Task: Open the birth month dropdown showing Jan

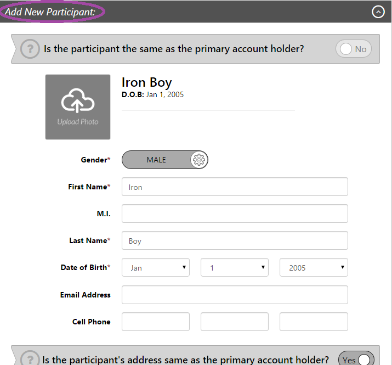Action: click(156, 267)
